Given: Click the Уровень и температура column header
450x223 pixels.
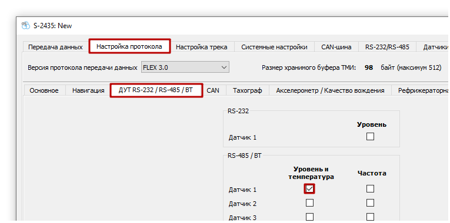Looking at the screenshot, I should click(x=311, y=173).
